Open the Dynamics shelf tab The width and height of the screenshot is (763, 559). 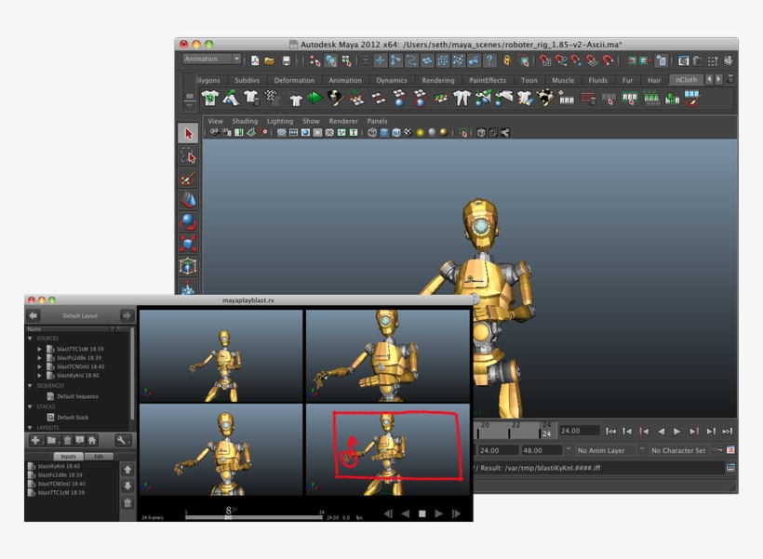click(391, 80)
